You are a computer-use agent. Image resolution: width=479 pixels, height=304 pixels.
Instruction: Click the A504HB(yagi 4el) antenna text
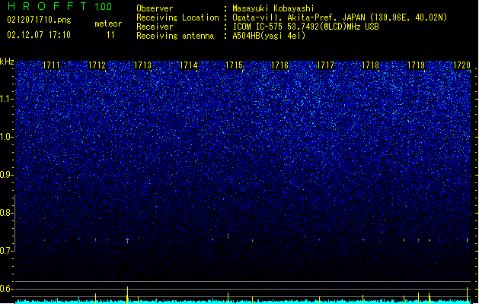269,36
